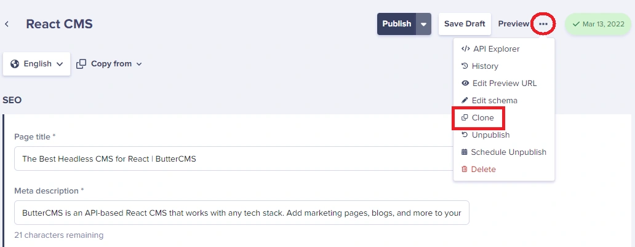The height and width of the screenshot is (247, 635).
Task: Click the red trash icon for Delete
Action: (x=465, y=170)
